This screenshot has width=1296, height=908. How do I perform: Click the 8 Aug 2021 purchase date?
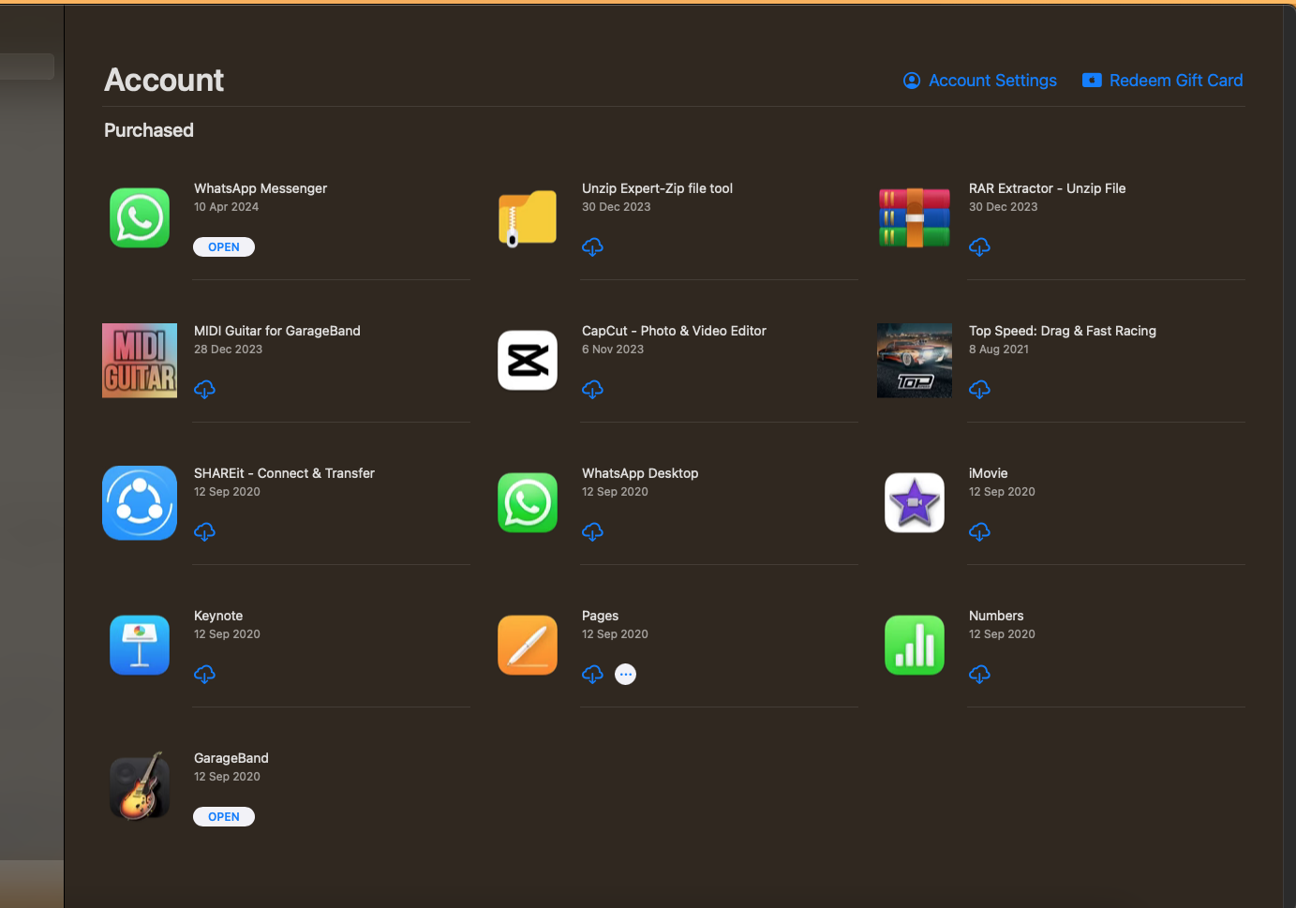(x=999, y=350)
